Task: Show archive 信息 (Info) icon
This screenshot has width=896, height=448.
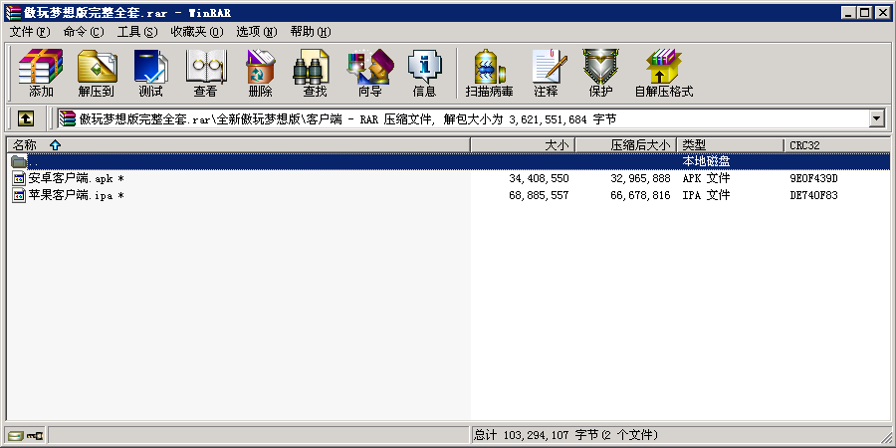Action: coord(424,73)
